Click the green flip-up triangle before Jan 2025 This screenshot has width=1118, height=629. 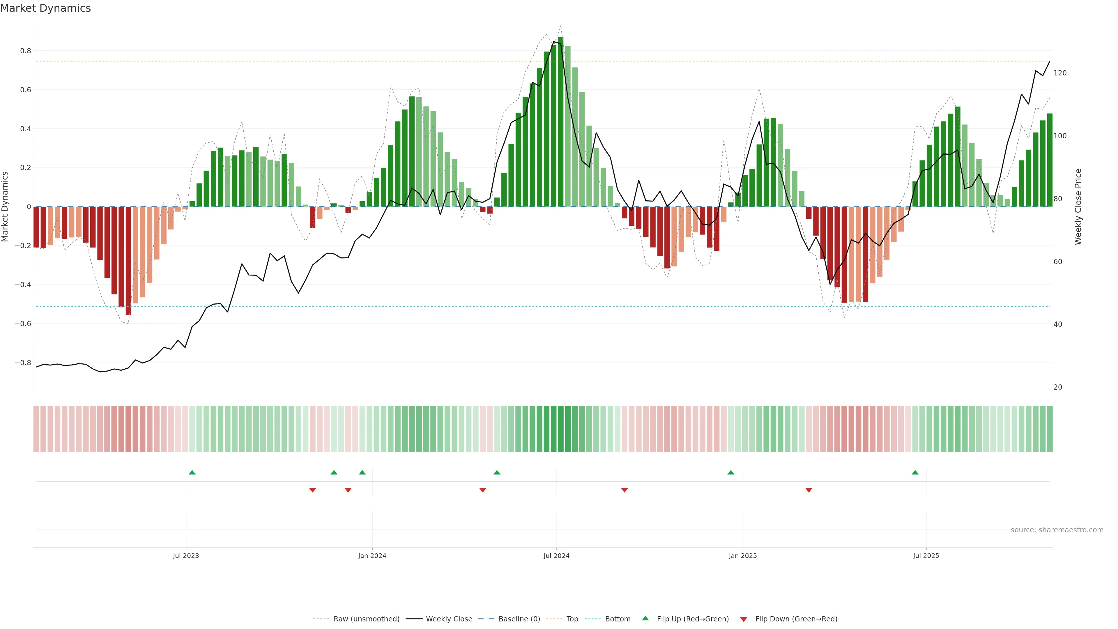point(731,472)
